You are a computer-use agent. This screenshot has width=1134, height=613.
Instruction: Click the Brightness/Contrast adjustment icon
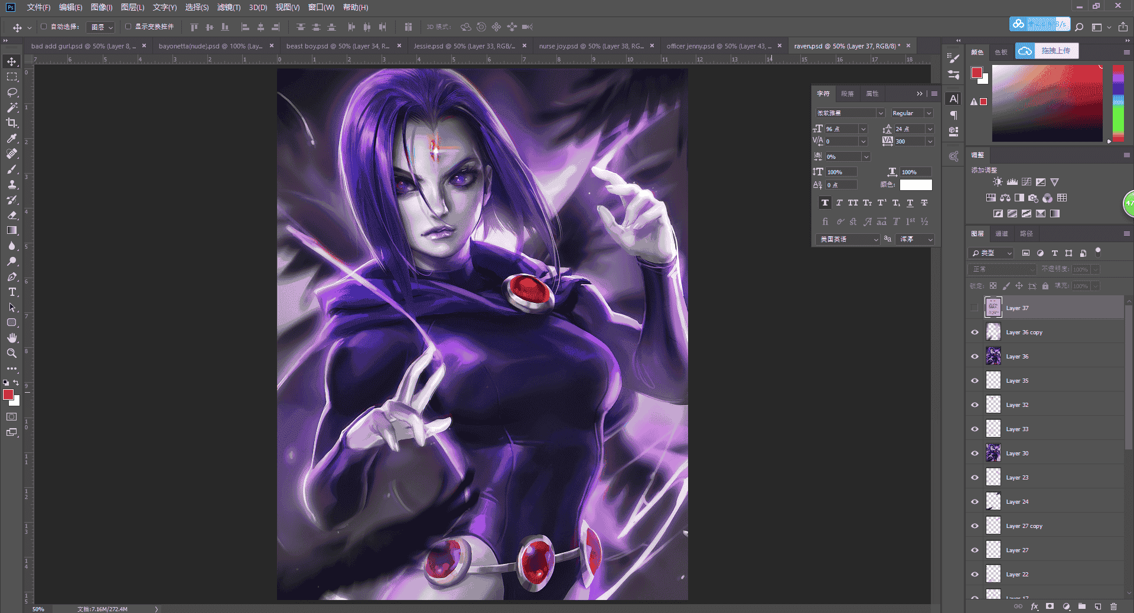coord(998,182)
